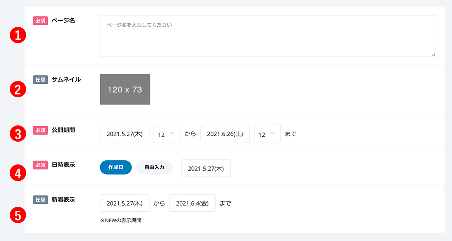Click the red number 4 marker
Viewport: 452px width, 241px height.
(x=18, y=173)
